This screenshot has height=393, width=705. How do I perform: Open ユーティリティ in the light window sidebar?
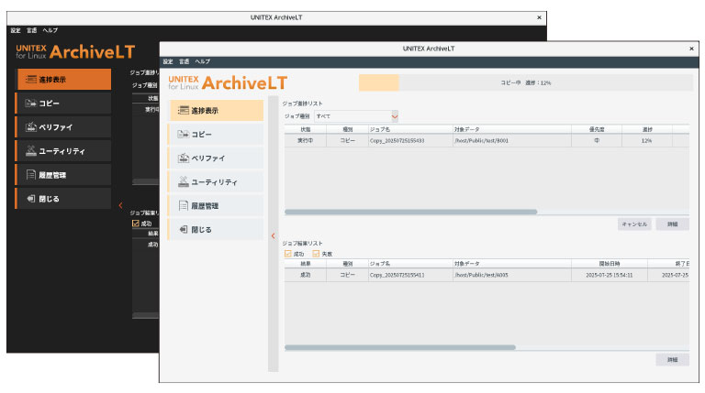point(215,181)
